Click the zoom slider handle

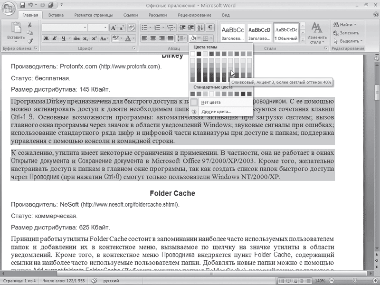[x=354, y=281]
